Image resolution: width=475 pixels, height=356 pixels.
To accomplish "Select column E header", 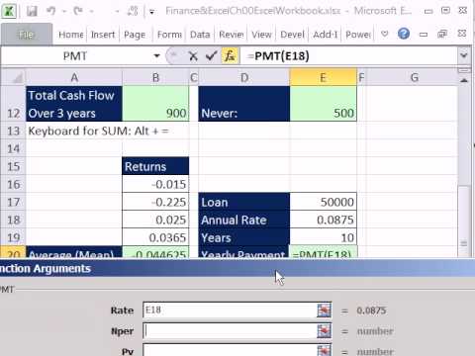I will (324, 77).
